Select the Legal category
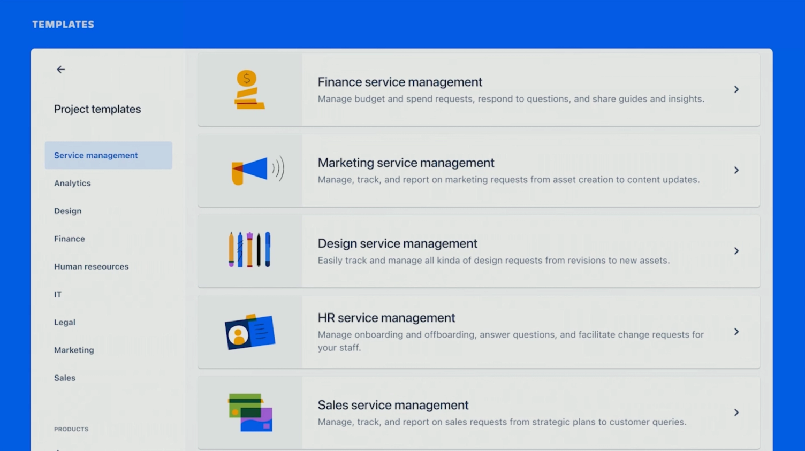The width and height of the screenshot is (805, 451). click(x=65, y=322)
